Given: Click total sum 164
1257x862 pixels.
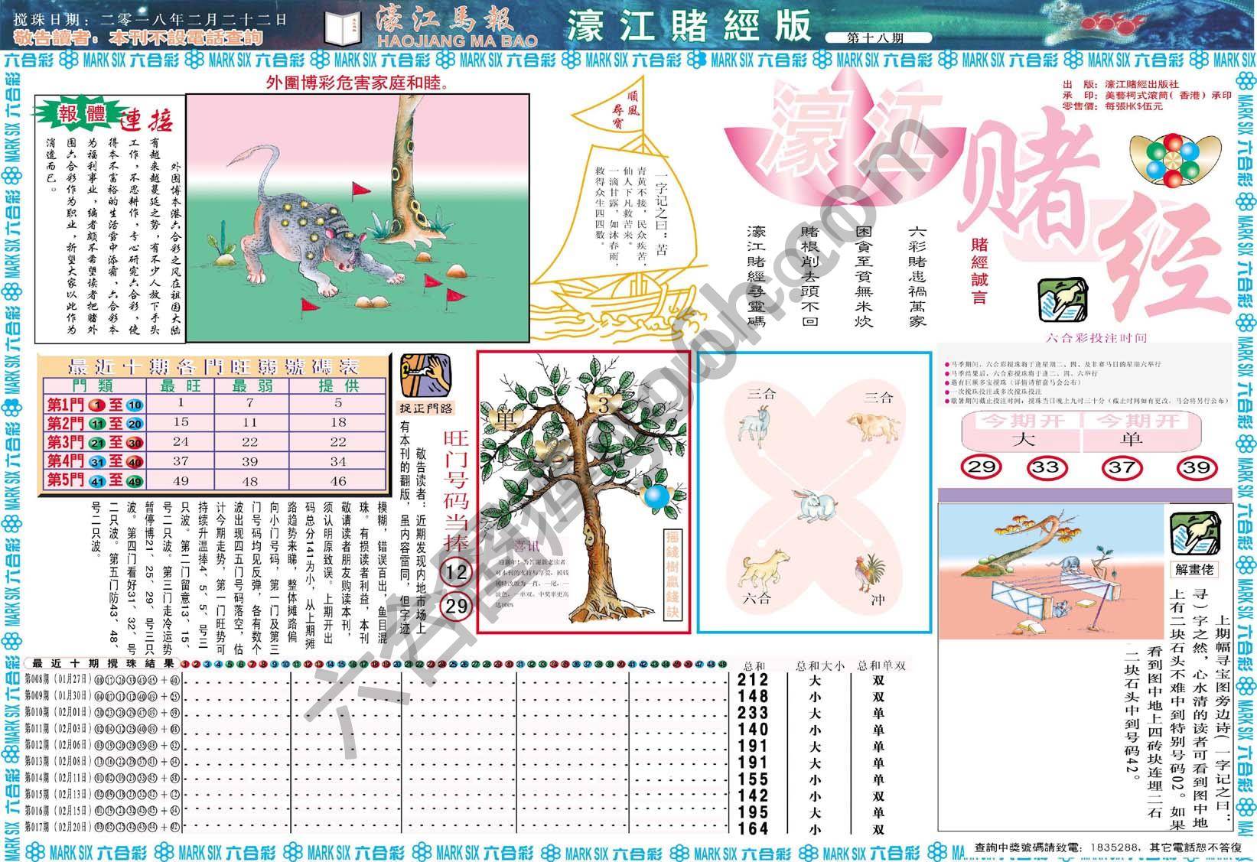Looking at the screenshot, I should (x=753, y=828).
